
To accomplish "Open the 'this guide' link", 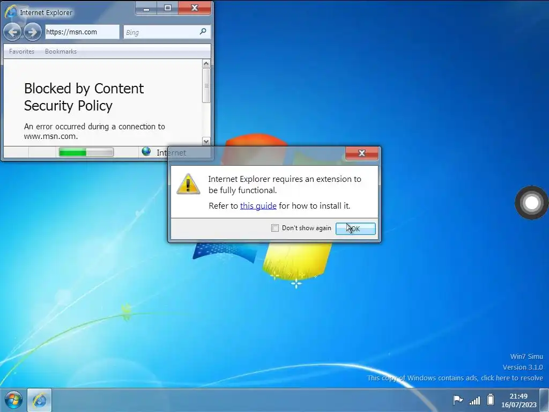I will click(258, 205).
